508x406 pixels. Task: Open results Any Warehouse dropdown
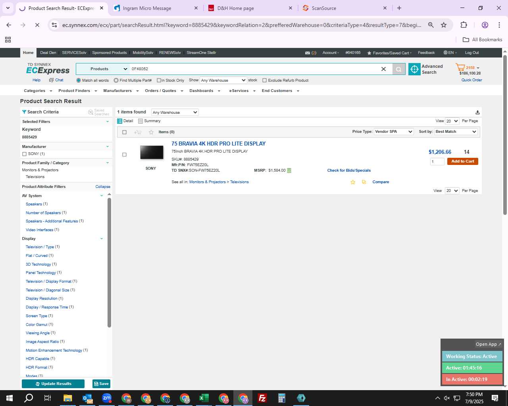point(175,112)
